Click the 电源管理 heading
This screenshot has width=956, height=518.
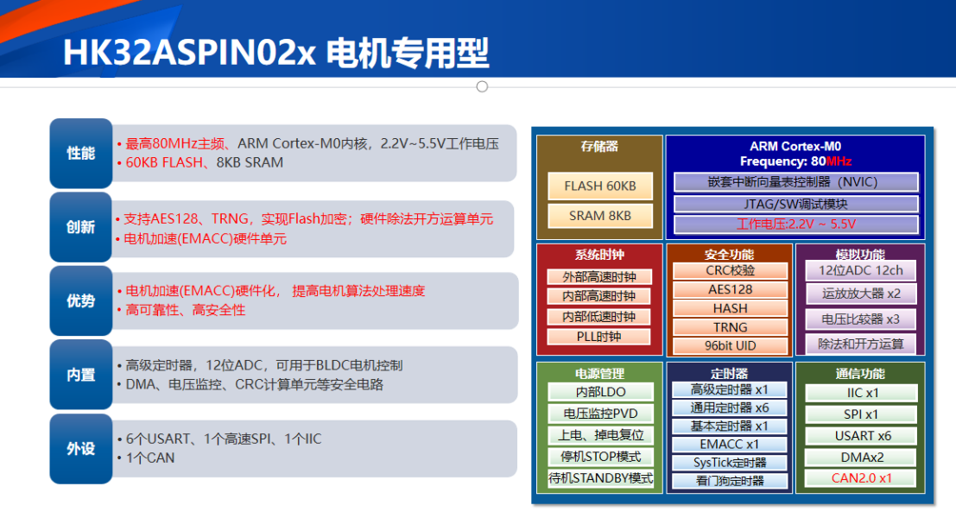599,374
